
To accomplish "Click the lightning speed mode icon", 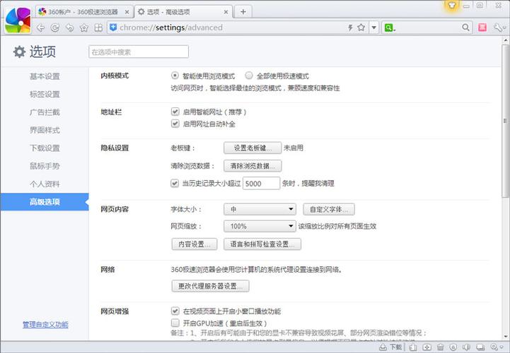I will click(x=350, y=28).
